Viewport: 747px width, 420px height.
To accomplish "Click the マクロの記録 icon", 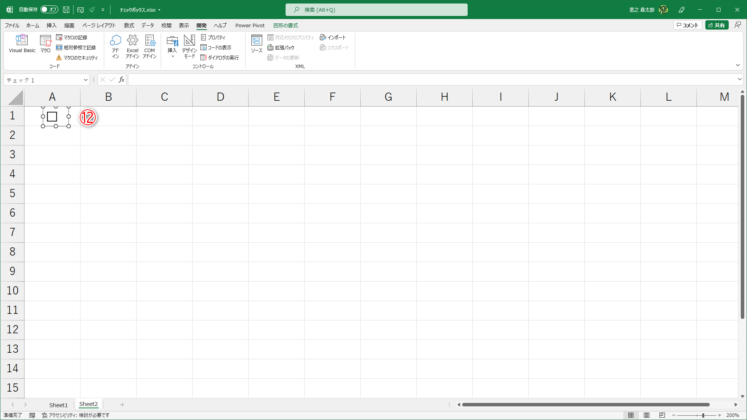I will pos(74,37).
